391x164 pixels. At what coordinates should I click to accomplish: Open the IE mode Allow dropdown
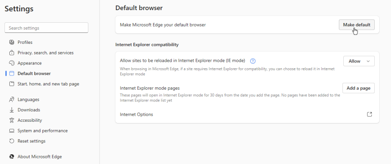tap(358, 61)
